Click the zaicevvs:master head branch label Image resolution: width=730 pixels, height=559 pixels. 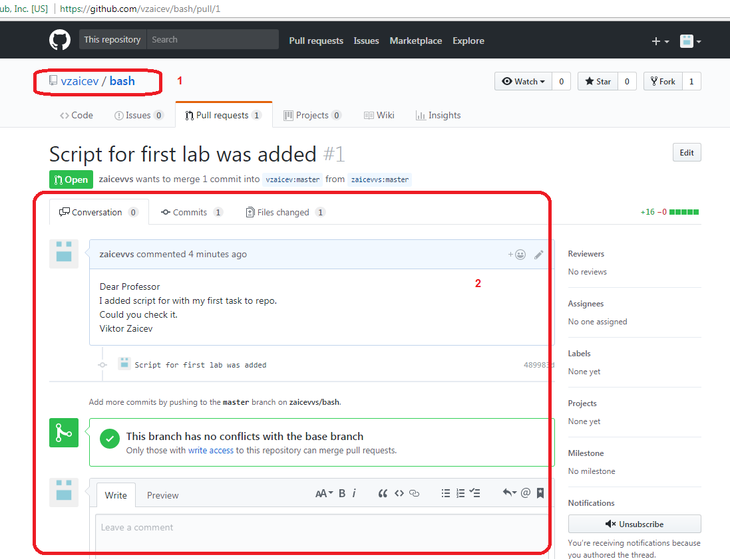[x=380, y=179]
